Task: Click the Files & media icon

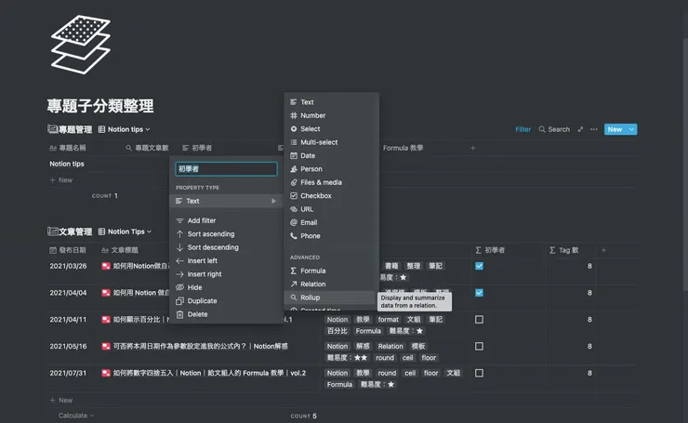Action: pos(294,182)
